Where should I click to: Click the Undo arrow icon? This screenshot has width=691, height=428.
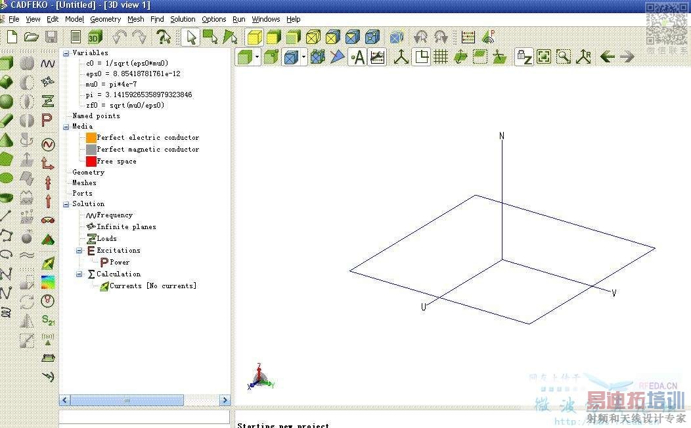(x=119, y=37)
